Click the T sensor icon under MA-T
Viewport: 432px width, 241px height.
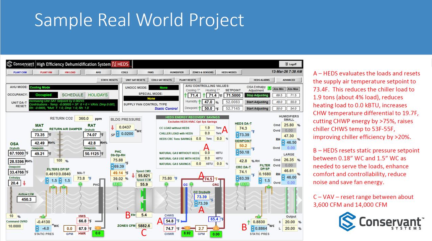(80, 184)
